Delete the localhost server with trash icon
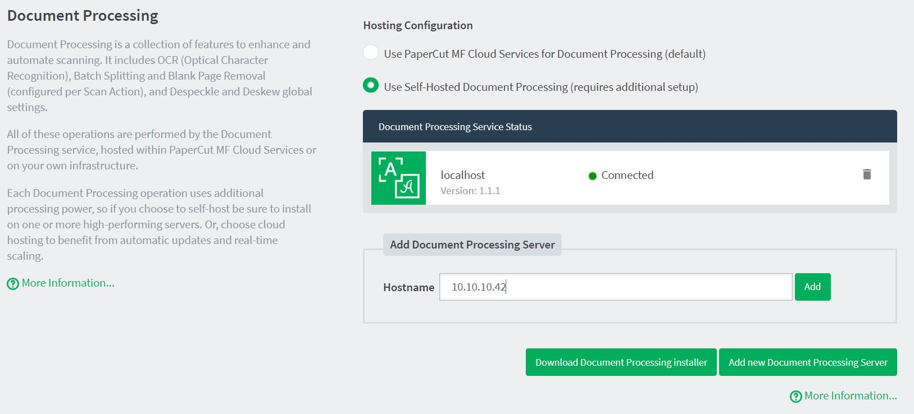The width and height of the screenshot is (914, 414). pos(867,174)
